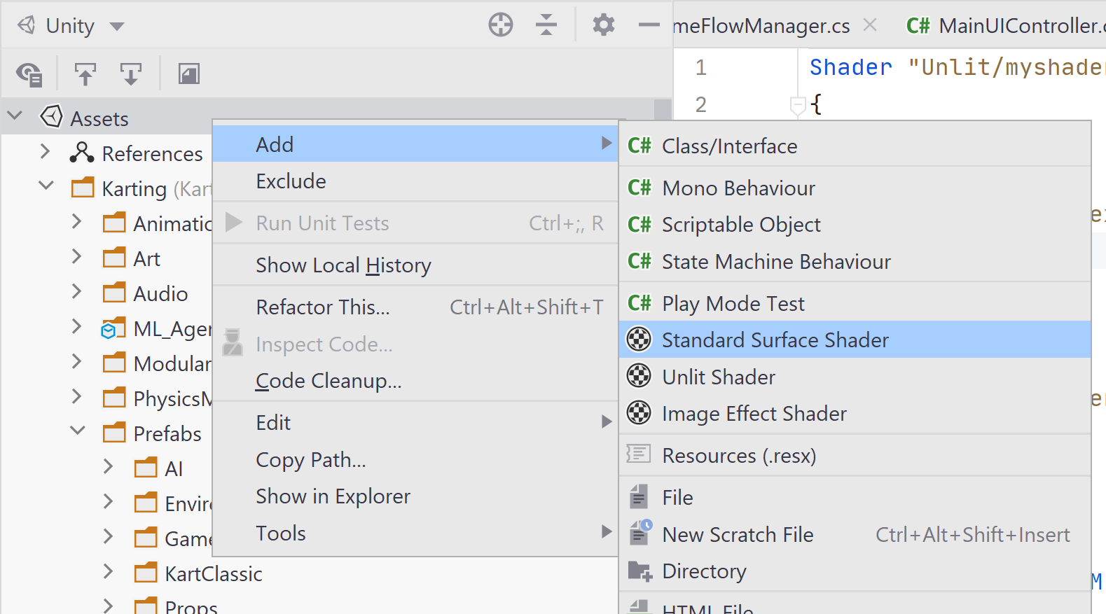Open the Edit submenu in context menu
Viewport: 1106px width, 614px height.
273,423
